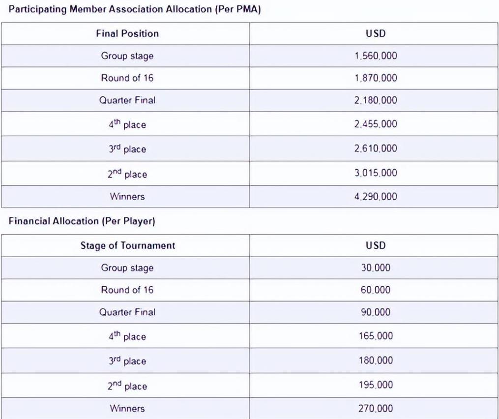This screenshot has width=499, height=419.
Task: Click the 180,000 amount cell
Action: click(x=376, y=360)
